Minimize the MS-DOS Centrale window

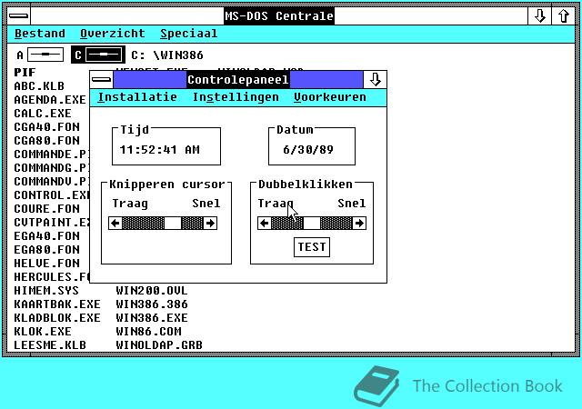tap(539, 15)
